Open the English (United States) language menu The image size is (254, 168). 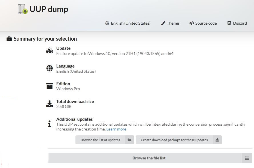click(128, 23)
